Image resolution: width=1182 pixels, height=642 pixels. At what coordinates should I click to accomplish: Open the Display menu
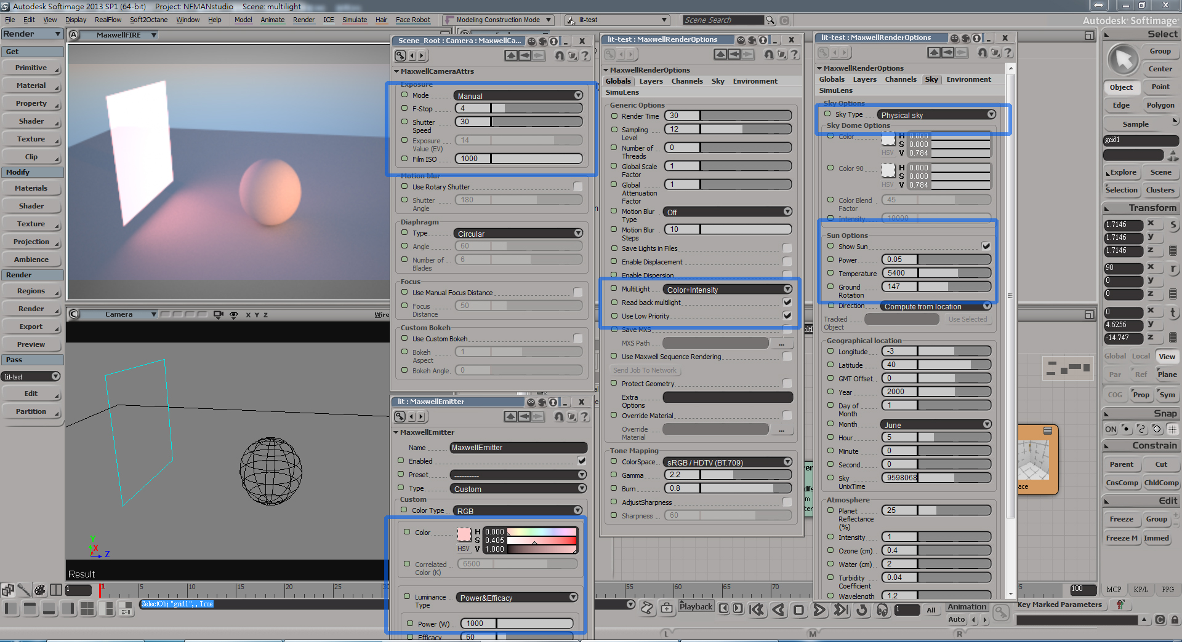click(76, 20)
